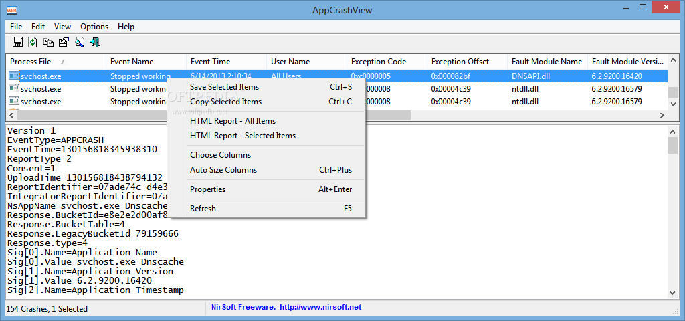This screenshot has height=321, width=685.
Task: Sort by the Fault Module Version header
Action: (627, 62)
